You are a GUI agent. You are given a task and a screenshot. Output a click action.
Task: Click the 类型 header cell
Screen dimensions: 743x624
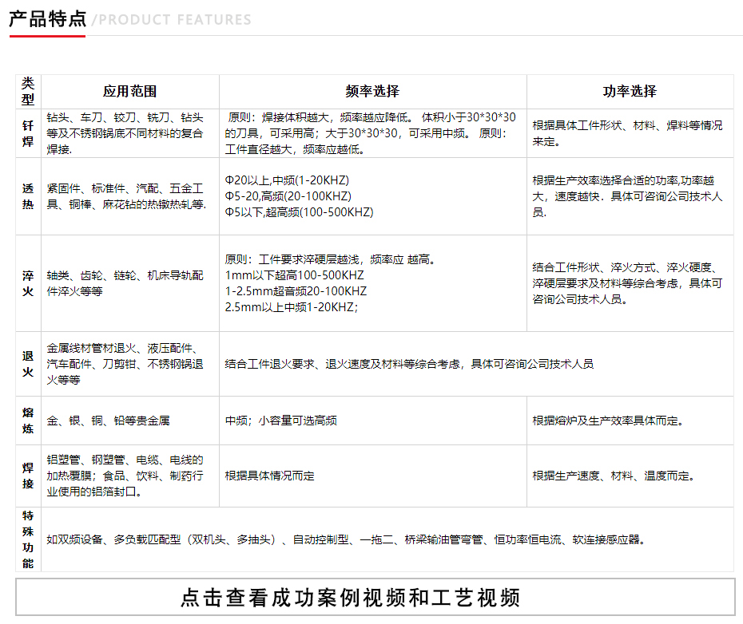click(28, 92)
